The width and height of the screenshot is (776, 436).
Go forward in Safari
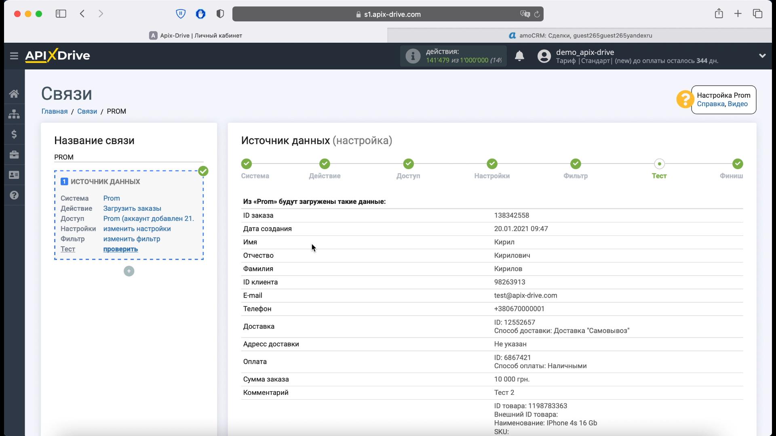[x=101, y=14]
